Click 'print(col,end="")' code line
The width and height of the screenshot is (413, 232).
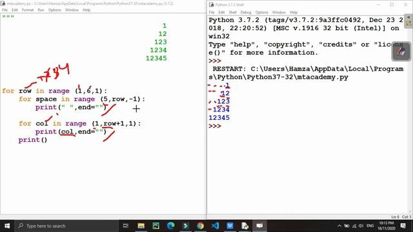[71, 131]
